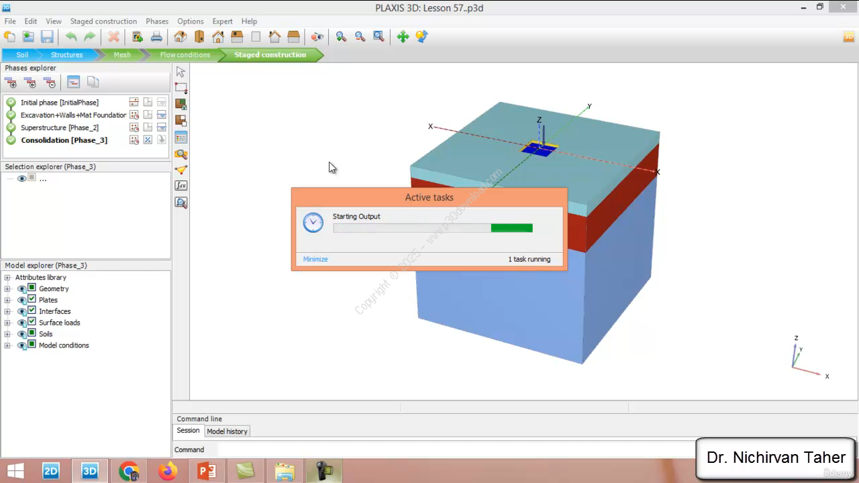The height and width of the screenshot is (483, 859).
Task: Click the zoom-to-area magnifier icon
Action: (379, 37)
